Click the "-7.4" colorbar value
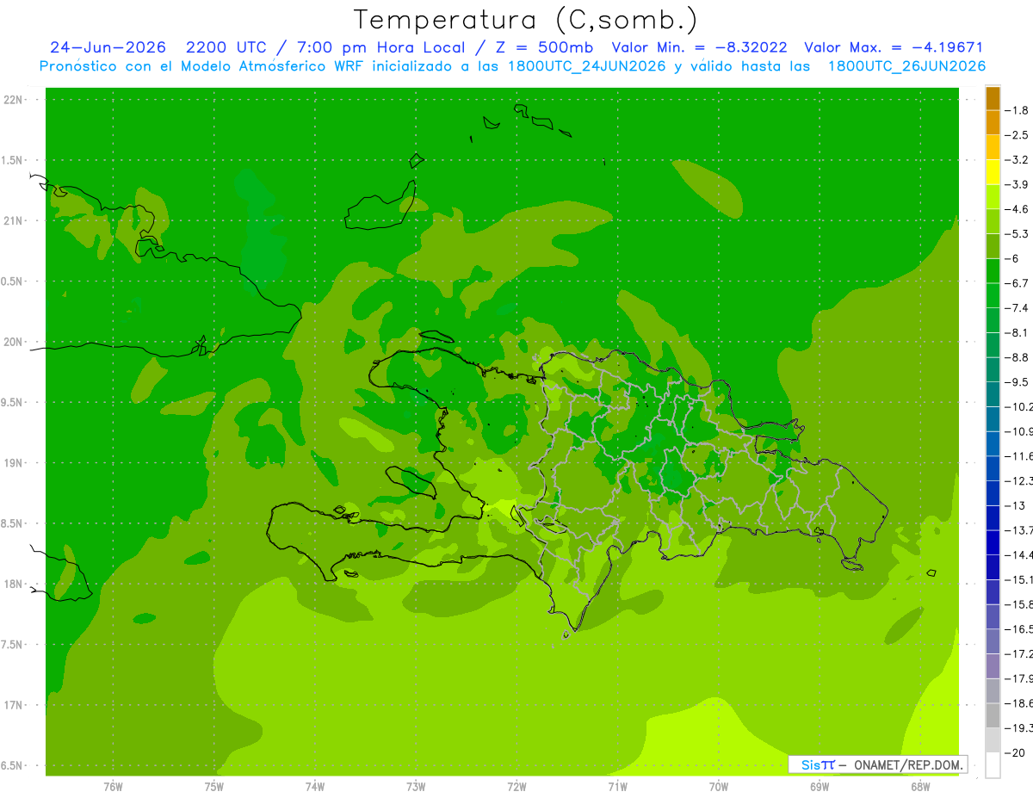Image resolution: width=1033 pixels, height=798 pixels. coord(1017,308)
